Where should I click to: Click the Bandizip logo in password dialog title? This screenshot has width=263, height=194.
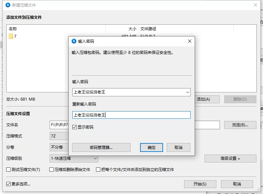click(x=74, y=41)
